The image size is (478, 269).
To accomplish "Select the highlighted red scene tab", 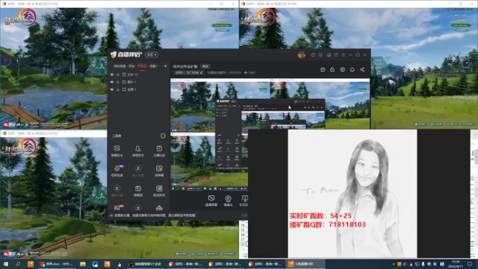I will (x=142, y=66).
